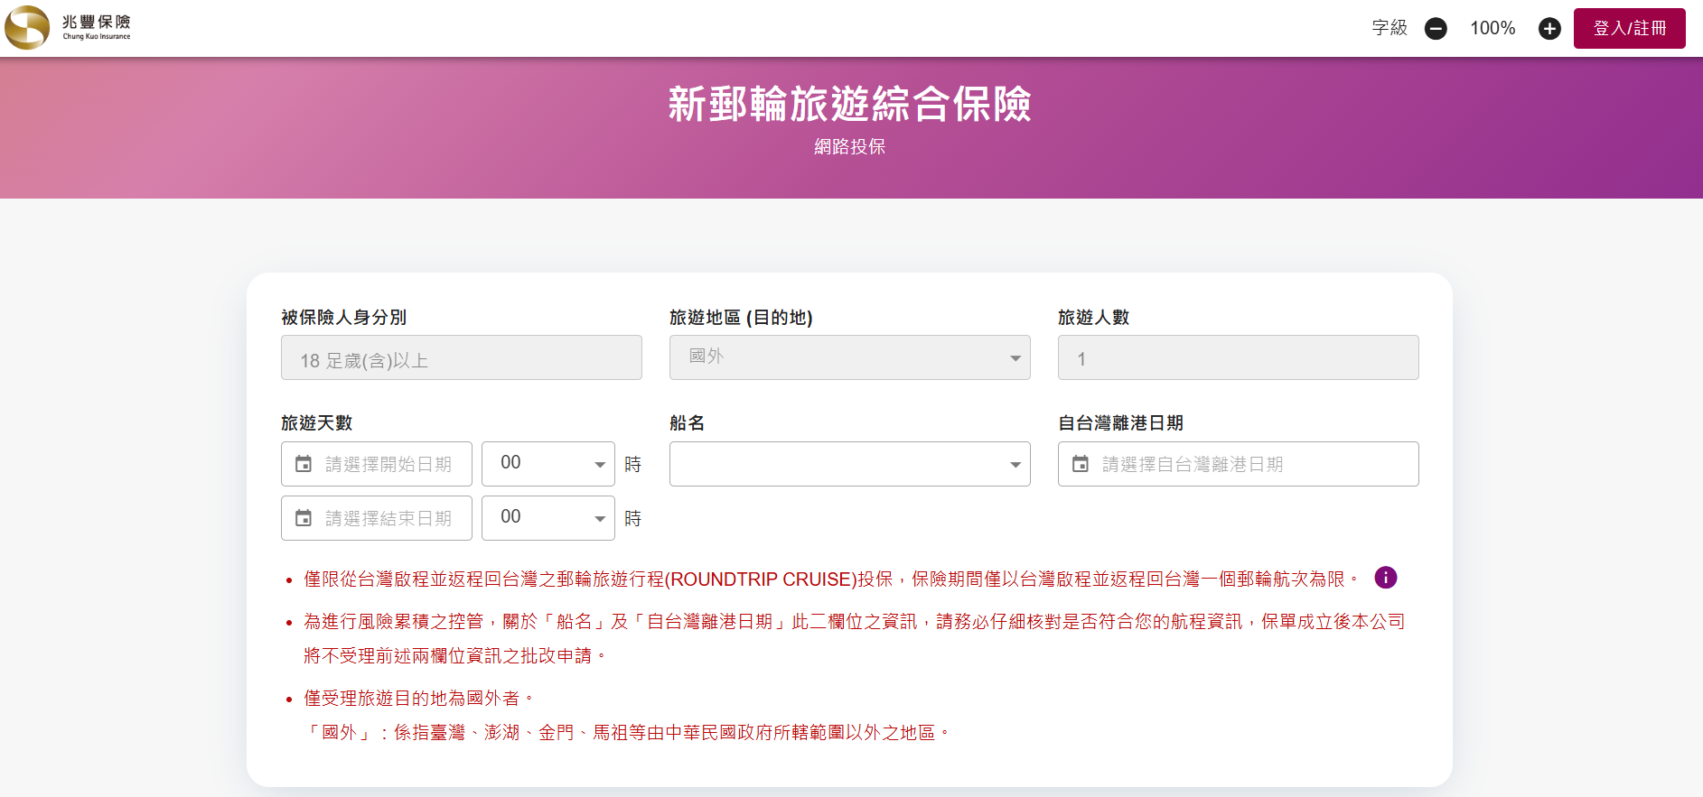Click the 僅受理旅遊目的地為國外者 notice
This screenshot has width=1703, height=797.
418,698
